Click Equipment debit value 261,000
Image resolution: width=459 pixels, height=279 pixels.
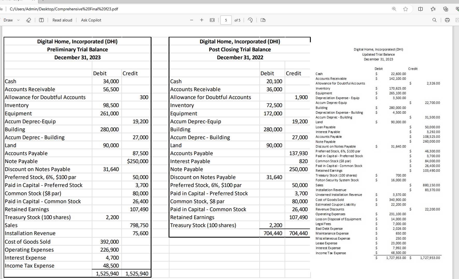[x=109, y=114]
